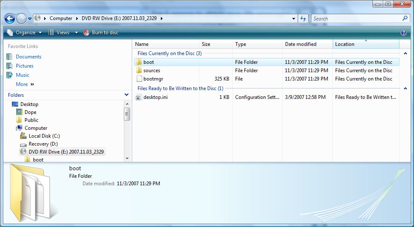Select DVD RW Drive (E:) in the tree
Image resolution: width=414 pixels, height=227 pixels.
click(62, 152)
